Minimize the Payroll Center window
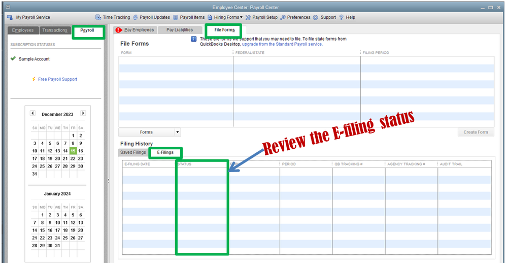The width and height of the screenshot is (507, 263). point(483,8)
